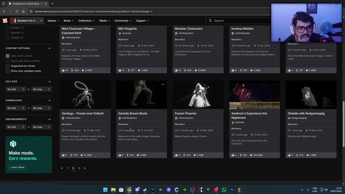Click the browser reload icon
Screen dimensions: 345x194
(17, 11)
